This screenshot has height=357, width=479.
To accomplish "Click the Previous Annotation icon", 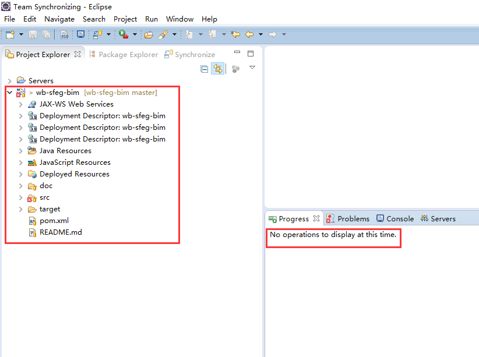I will tap(212, 34).
